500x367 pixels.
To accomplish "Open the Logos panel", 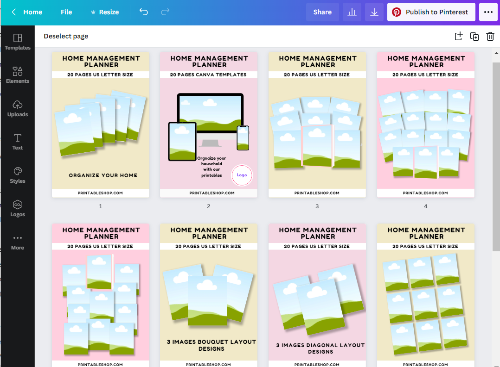I will pyautogui.click(x=18, y=208).
